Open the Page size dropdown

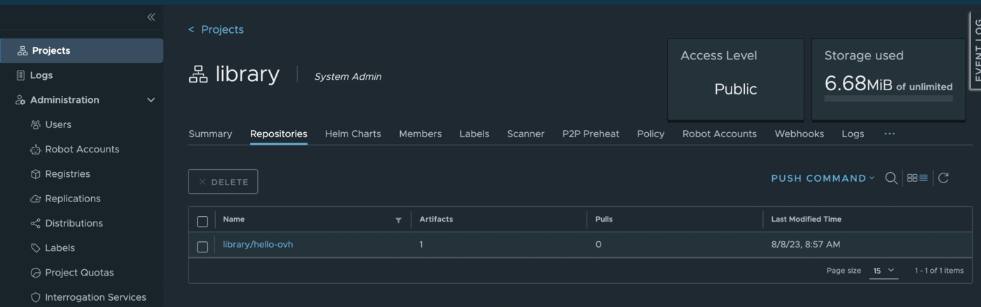point(883,271)
